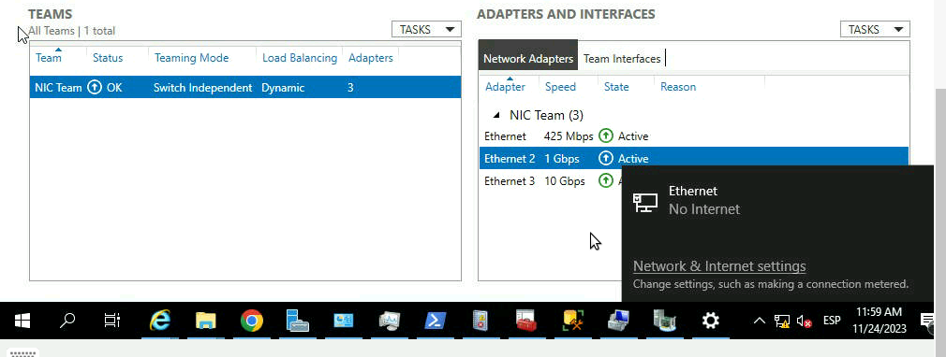Open the touch keyboard handle at bottom left

(x=22, y=352)
